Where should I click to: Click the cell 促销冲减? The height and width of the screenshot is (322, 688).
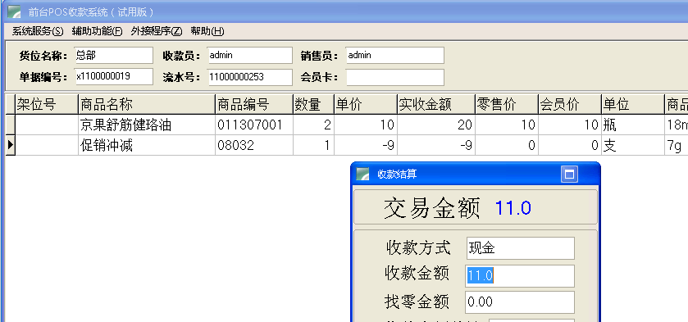(147, 145)
